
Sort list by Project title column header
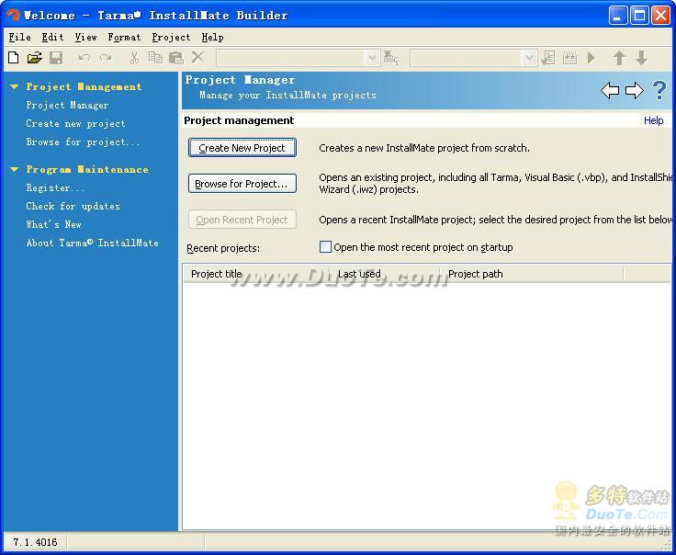[x=217, y=274]
